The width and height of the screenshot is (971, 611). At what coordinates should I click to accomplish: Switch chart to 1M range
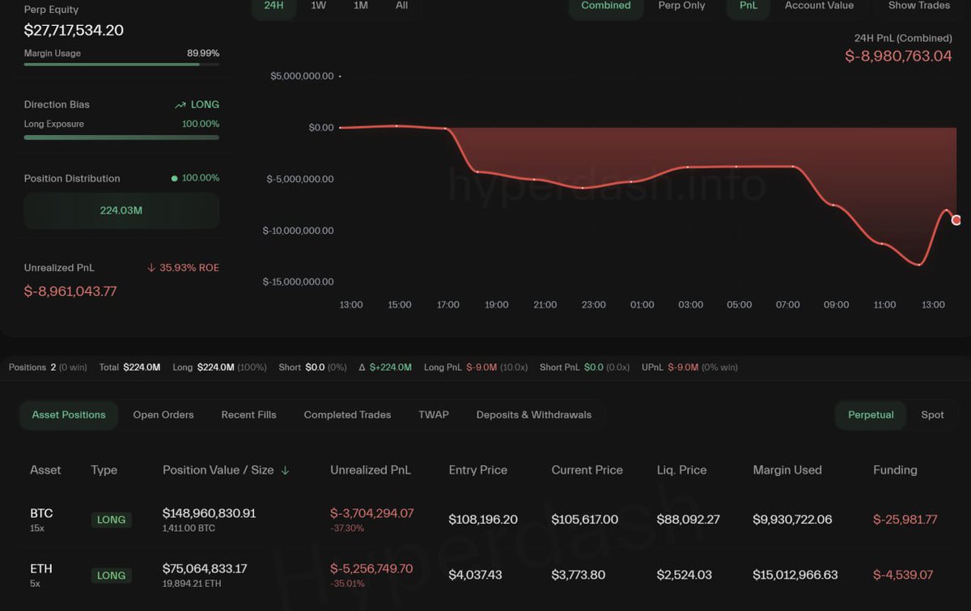click(361, 6)
